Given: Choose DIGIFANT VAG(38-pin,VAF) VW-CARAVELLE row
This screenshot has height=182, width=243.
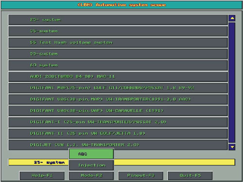Looking at the screenshot, I should [x=118, y=111].
